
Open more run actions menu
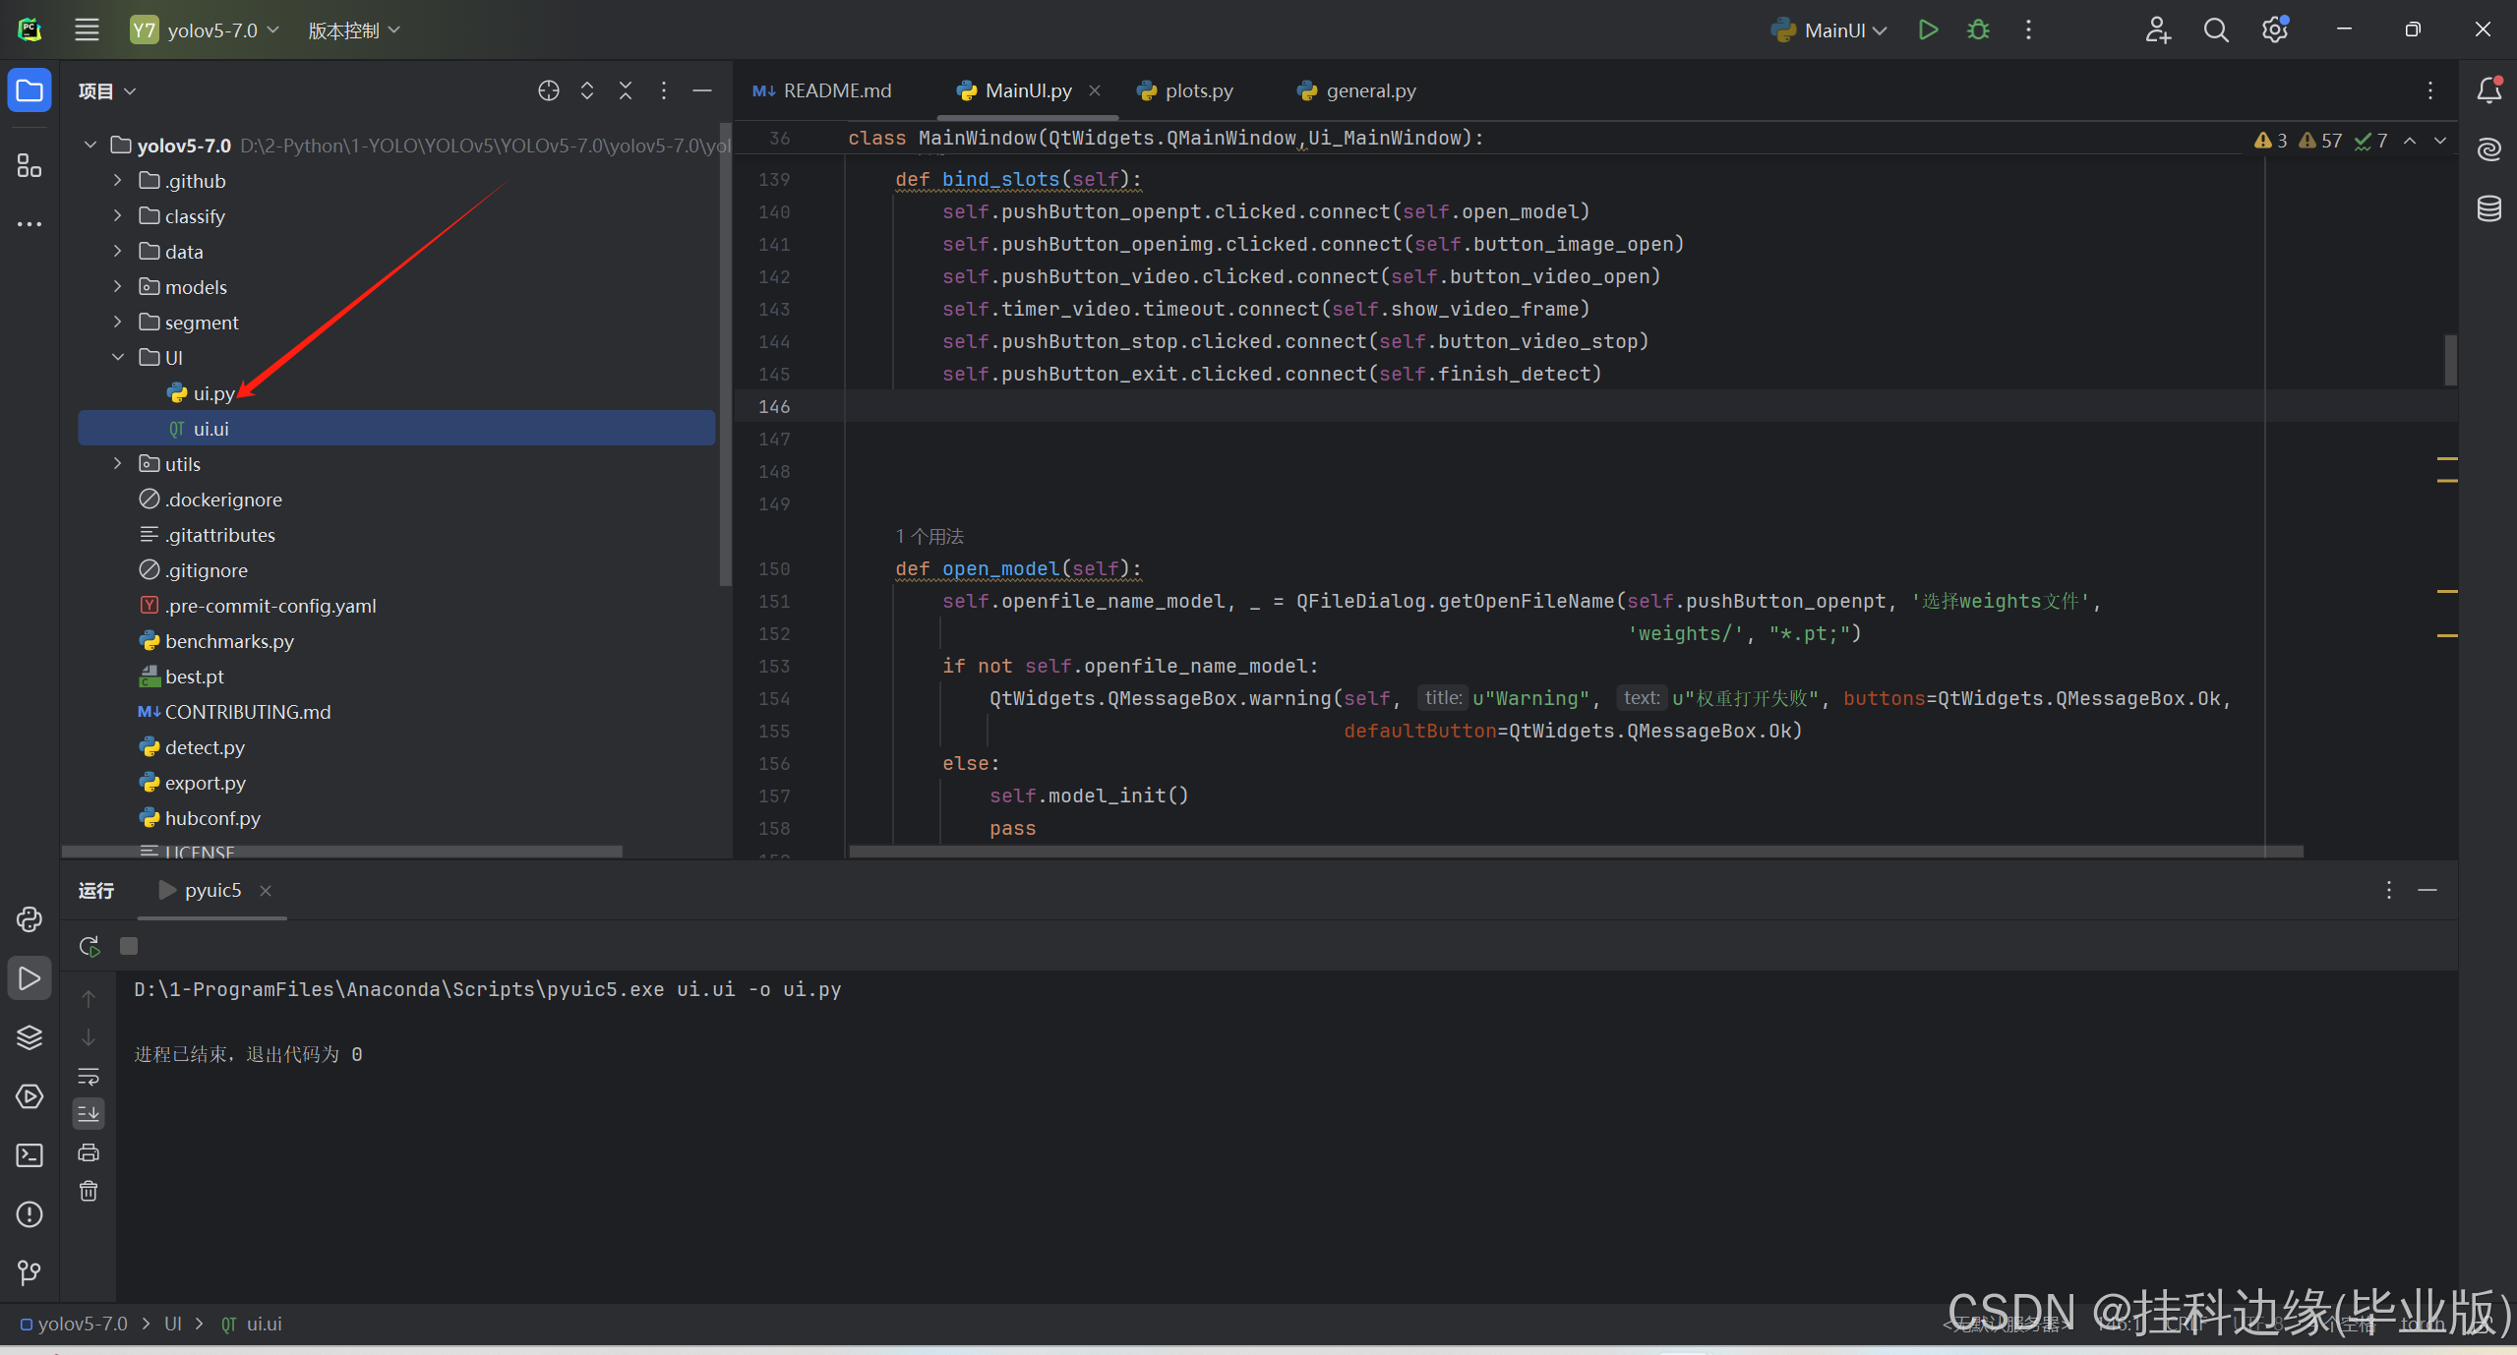2028,29
